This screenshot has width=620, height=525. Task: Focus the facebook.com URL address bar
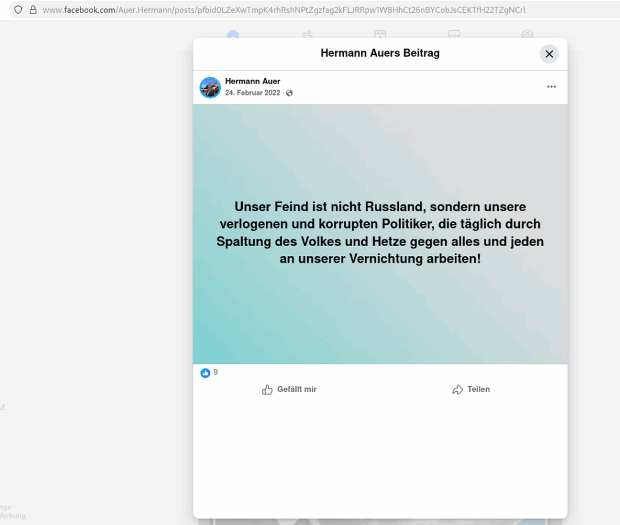pyautogui.click(x=283, y=10)
